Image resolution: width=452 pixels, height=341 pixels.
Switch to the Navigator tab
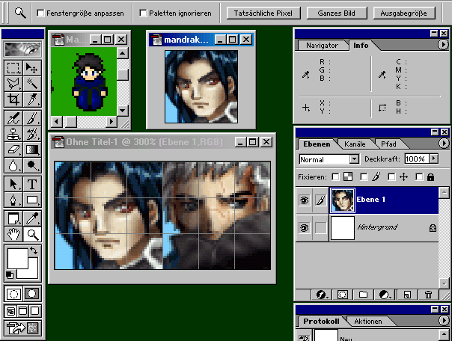322,45
